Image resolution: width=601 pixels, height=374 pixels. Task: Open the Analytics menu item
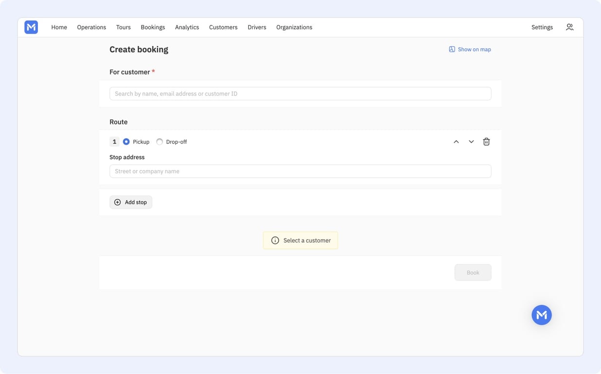click(x=187, y=27)
